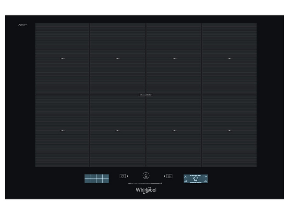Toggle the padlock key lock control

pos(169,176)
